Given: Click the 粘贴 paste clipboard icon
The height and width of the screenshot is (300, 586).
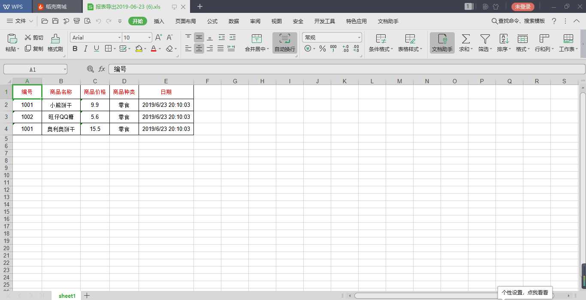Looking at the screenshot, I should click(x=12, y=39).
